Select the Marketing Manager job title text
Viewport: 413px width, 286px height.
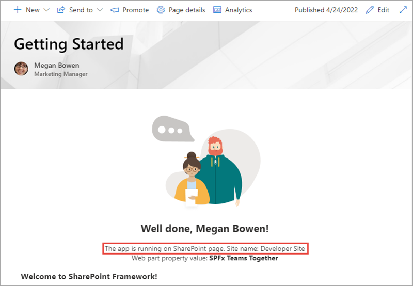[61, 74]
